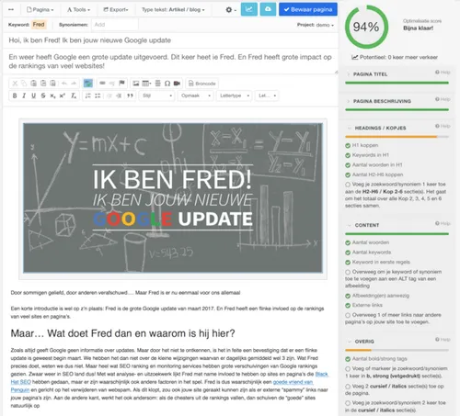Open the Type tekst: Artikel / blog dropdown
460x416 pixels.
pyautogui.click(x=173, y=9)
